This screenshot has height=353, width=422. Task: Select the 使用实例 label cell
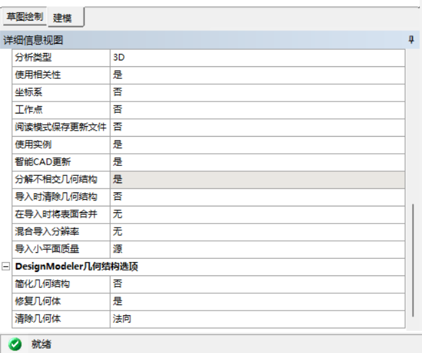pos(61,145)
